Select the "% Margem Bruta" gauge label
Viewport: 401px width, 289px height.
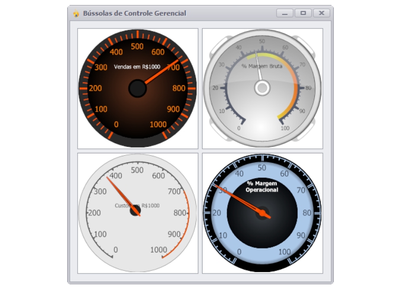pyautogui.click(x=262, y=66)
